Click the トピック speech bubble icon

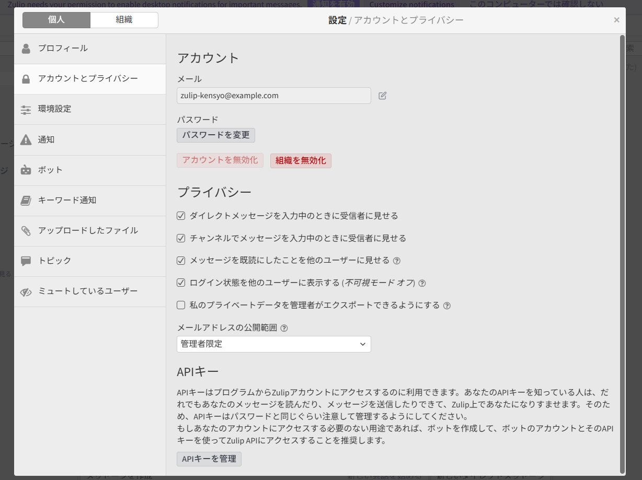[x=26, y=261]
